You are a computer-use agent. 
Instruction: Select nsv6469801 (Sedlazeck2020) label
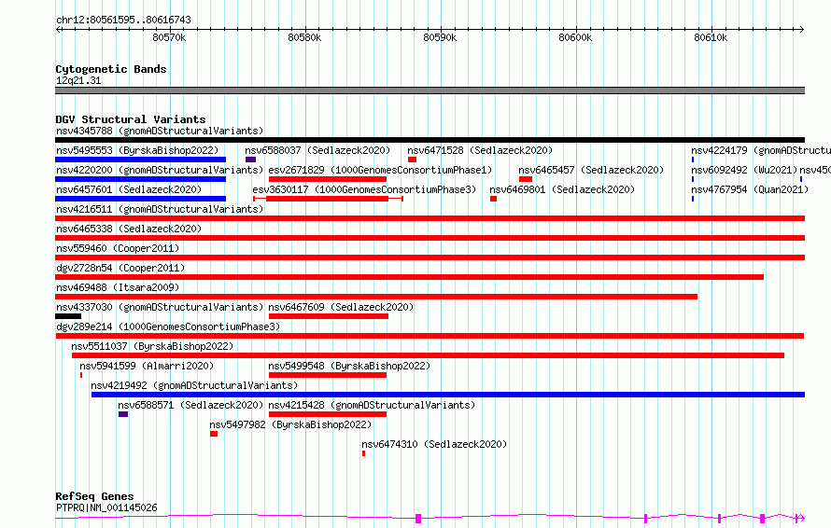(562, 189)
